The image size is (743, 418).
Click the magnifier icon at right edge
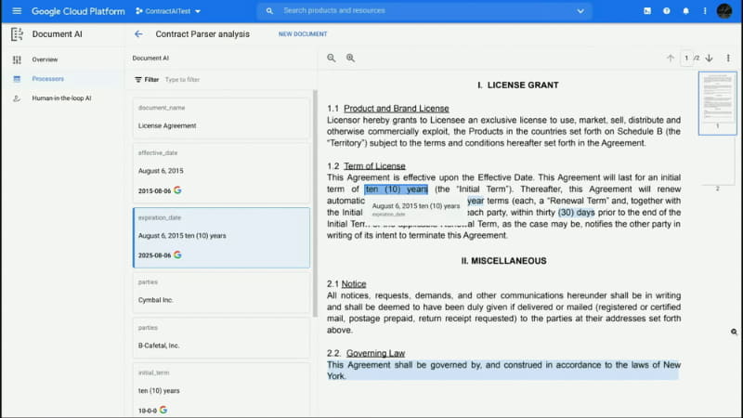coord(734,332)
